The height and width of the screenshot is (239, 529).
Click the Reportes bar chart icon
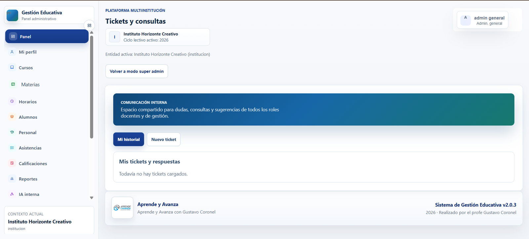pos(12,179)
